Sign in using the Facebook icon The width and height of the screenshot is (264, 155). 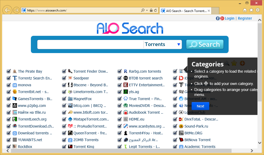(218, 18)
